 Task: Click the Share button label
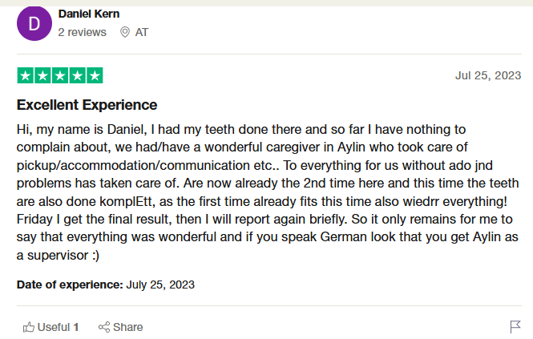tap(128, 327)
